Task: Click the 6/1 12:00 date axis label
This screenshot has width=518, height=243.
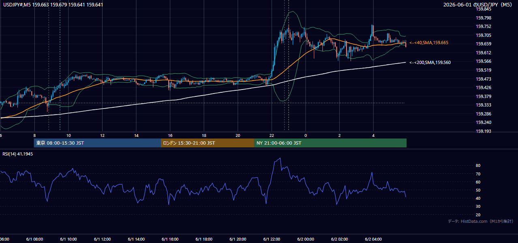Action: pyautogui.click(x=102, y=239)
